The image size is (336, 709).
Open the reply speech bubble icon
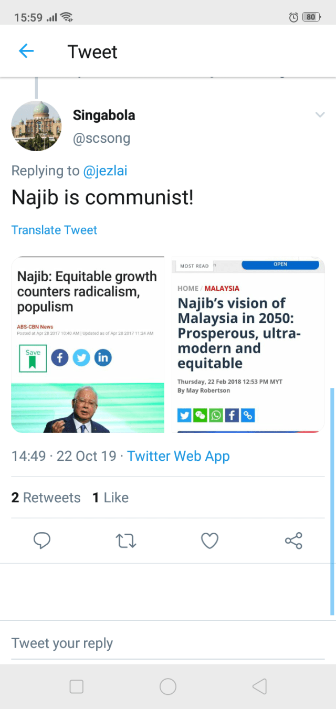pyautogui.click(x=42, y=541)
